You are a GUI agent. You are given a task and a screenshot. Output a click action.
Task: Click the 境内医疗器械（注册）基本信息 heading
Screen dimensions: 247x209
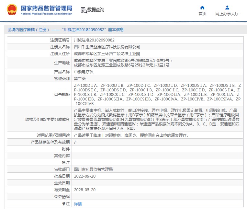click(x=67, y=29)
